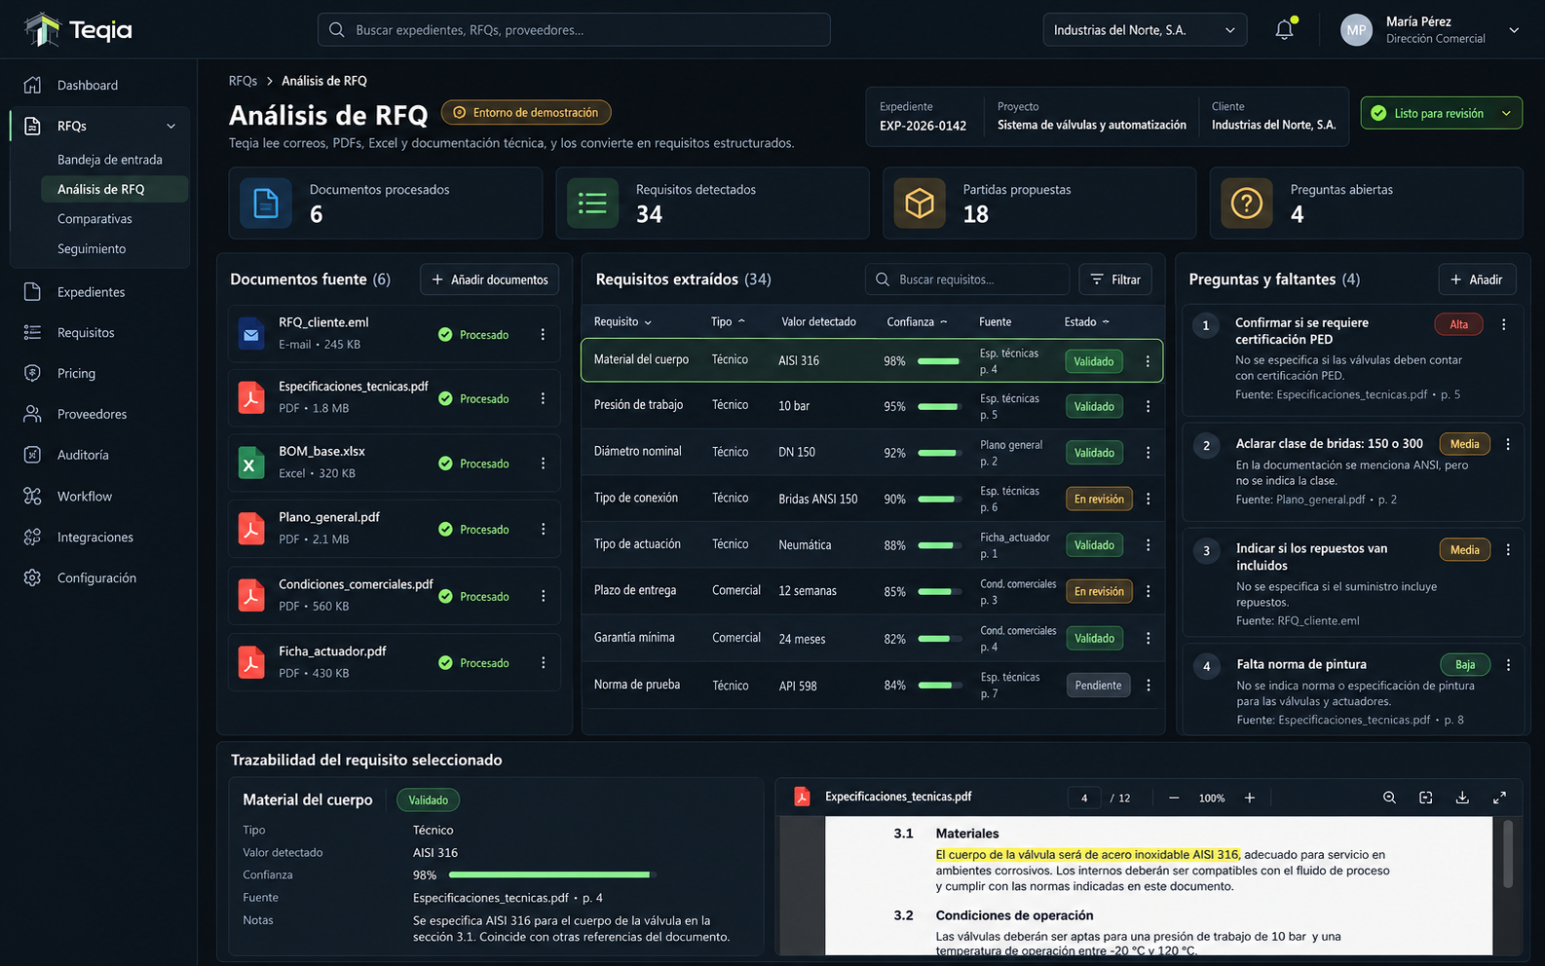Expand the PDF viewer to fullscreen

(x=1499, y=798)
